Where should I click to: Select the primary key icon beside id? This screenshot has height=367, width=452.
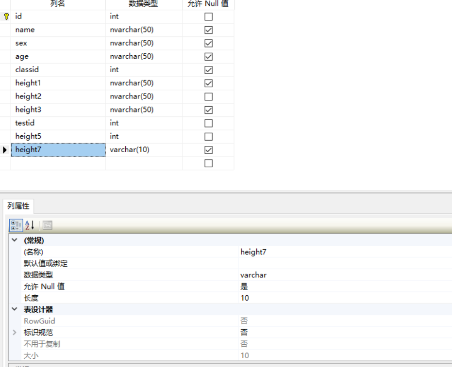[x=7, y=16]
